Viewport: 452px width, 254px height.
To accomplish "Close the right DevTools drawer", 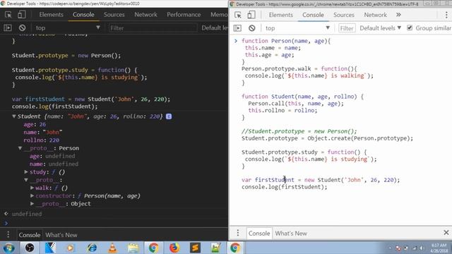I will point(446,232).
